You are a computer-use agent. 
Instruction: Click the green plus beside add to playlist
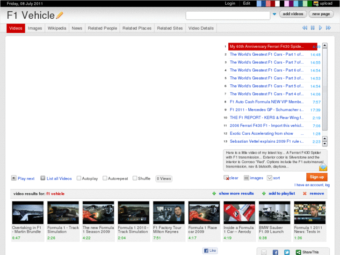264,193
